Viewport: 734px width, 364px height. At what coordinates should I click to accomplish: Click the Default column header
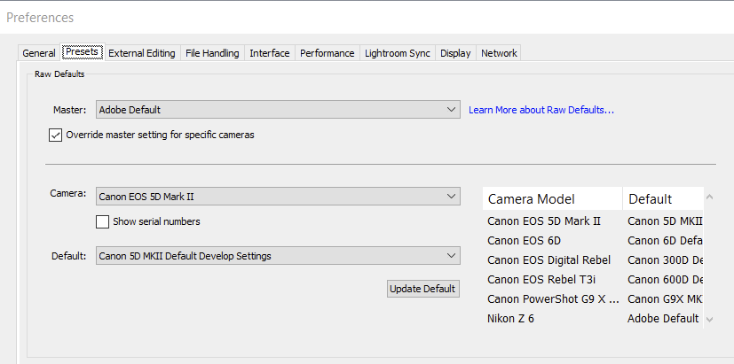663,199
